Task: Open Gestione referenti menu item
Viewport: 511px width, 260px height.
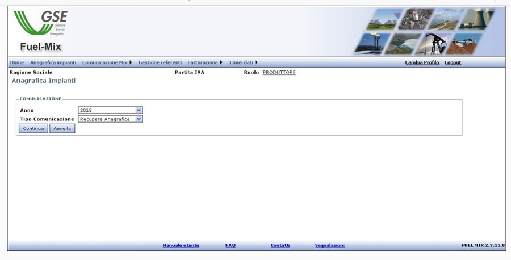Action: 160,62
